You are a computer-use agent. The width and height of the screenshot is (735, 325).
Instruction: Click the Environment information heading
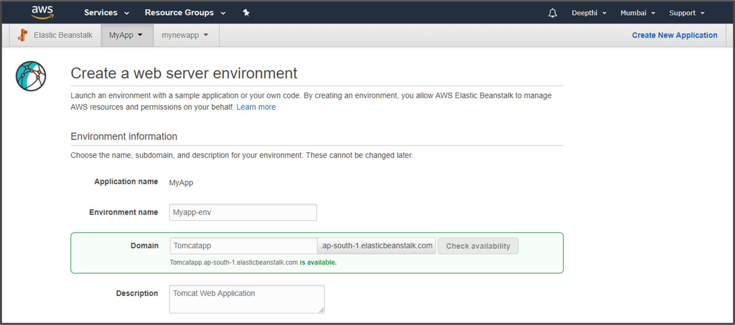(124, 136)
